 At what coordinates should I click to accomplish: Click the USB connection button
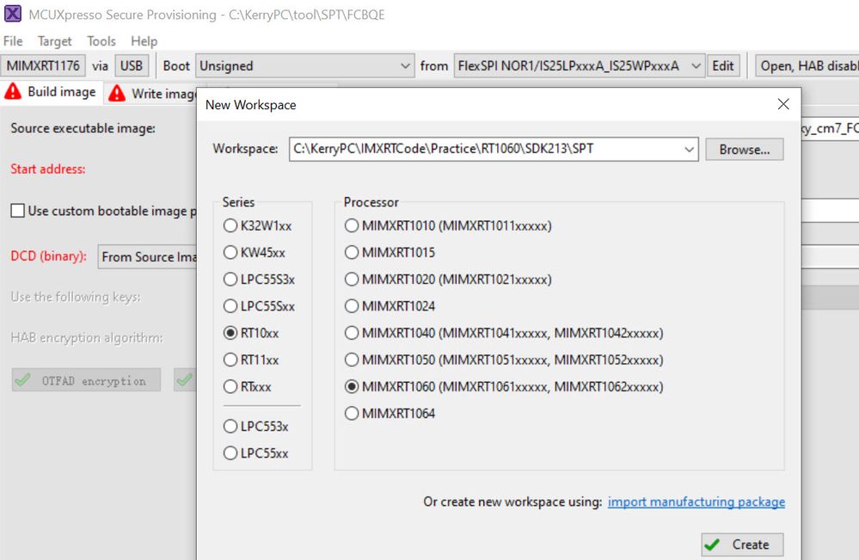click(132, 66)
